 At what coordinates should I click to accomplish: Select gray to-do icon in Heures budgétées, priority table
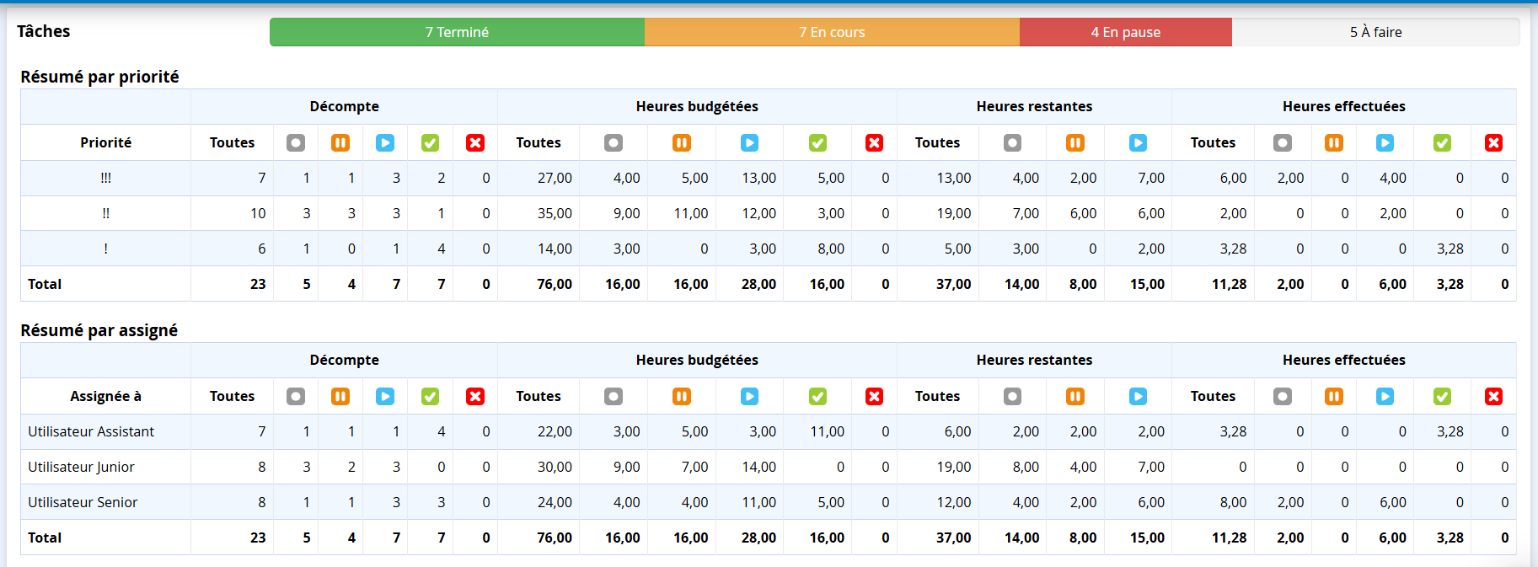[614, 142]
